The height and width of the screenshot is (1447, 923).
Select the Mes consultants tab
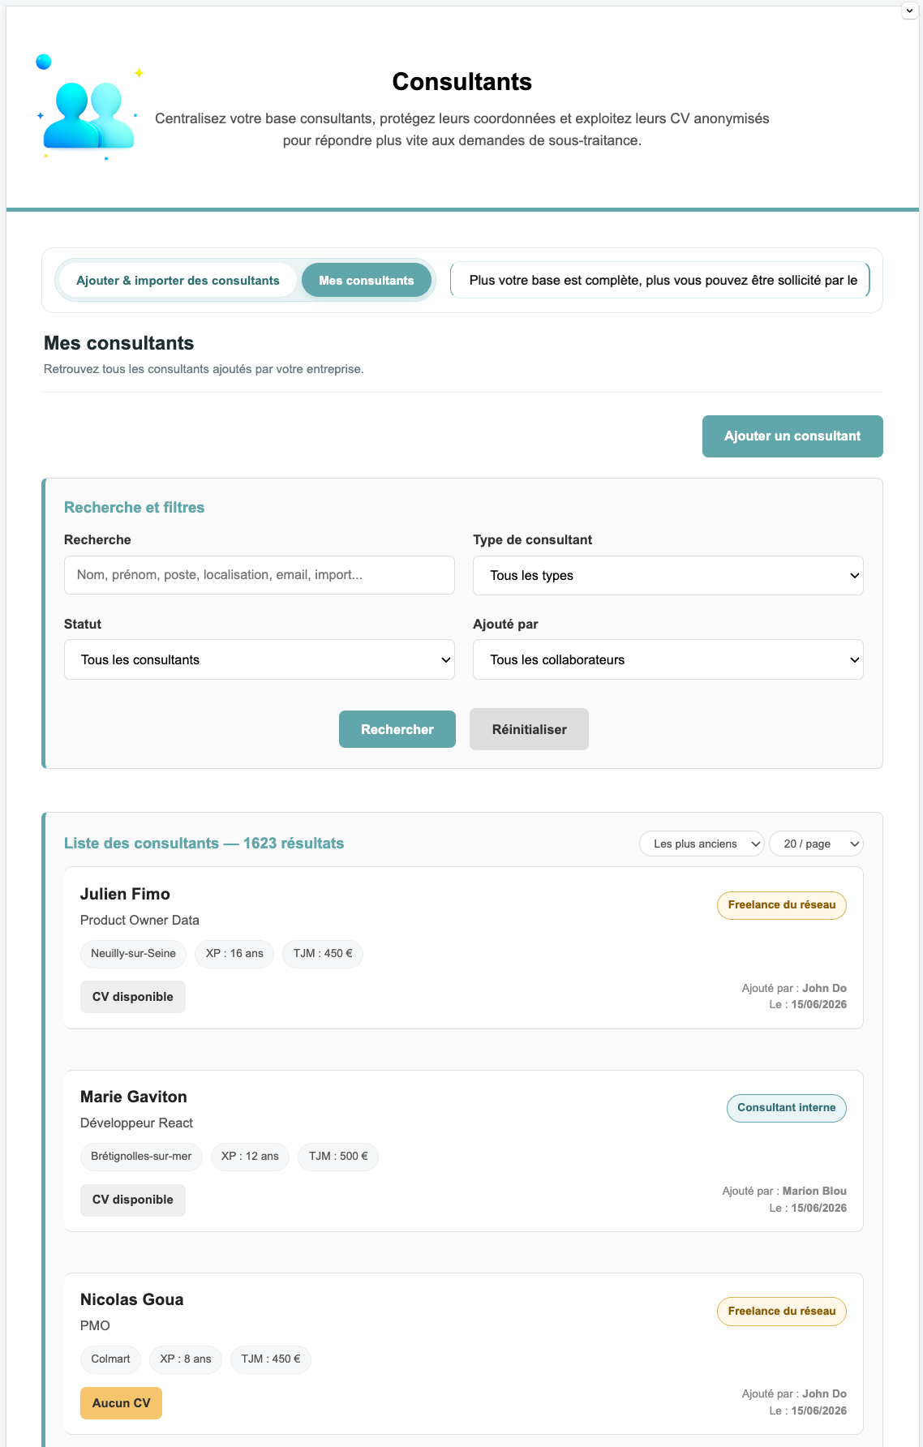pos(367,281)
